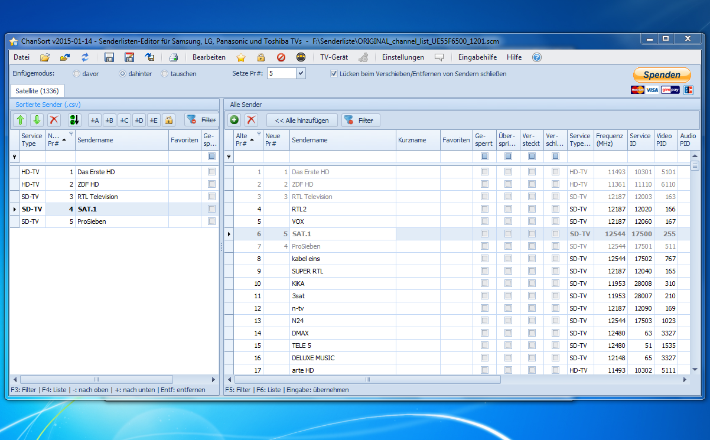Viewport: 710px width, 440px height.
Task: Select the Satellite (1336) tab
Action: pos(37,90)
